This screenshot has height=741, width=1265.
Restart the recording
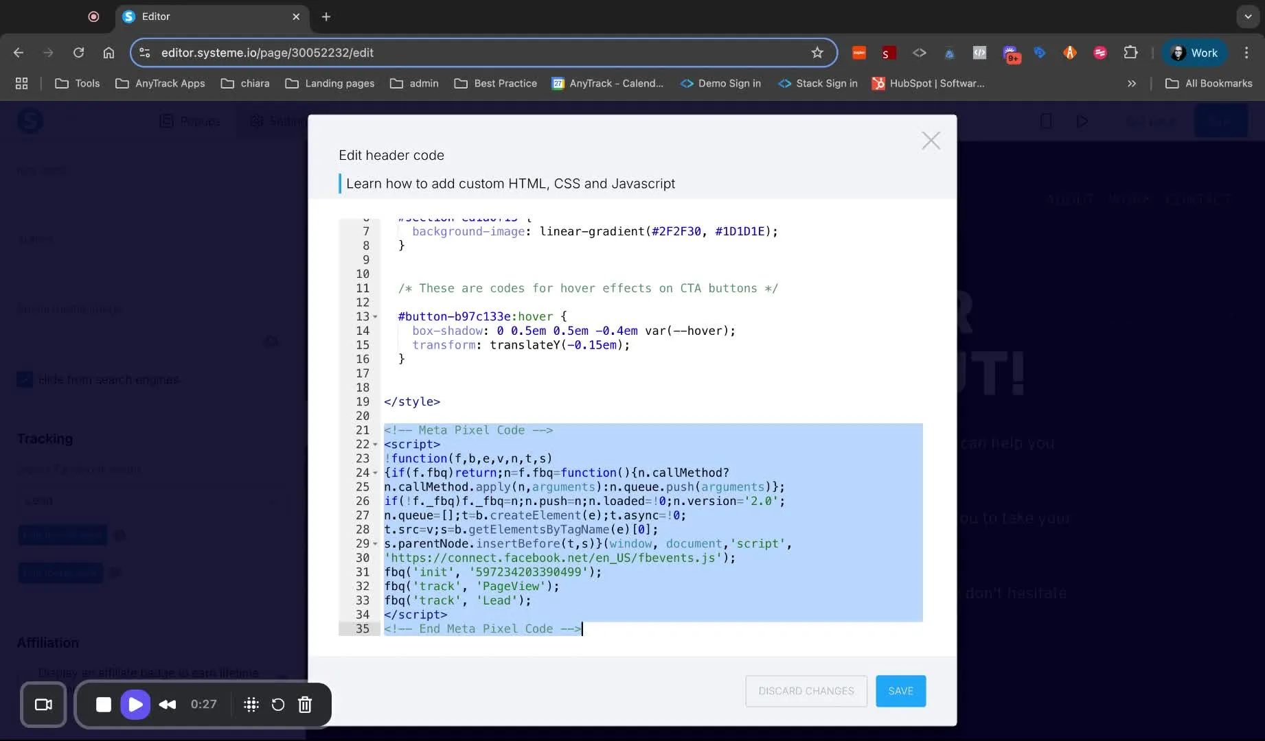pyautogui.click(x=277, y=704)
